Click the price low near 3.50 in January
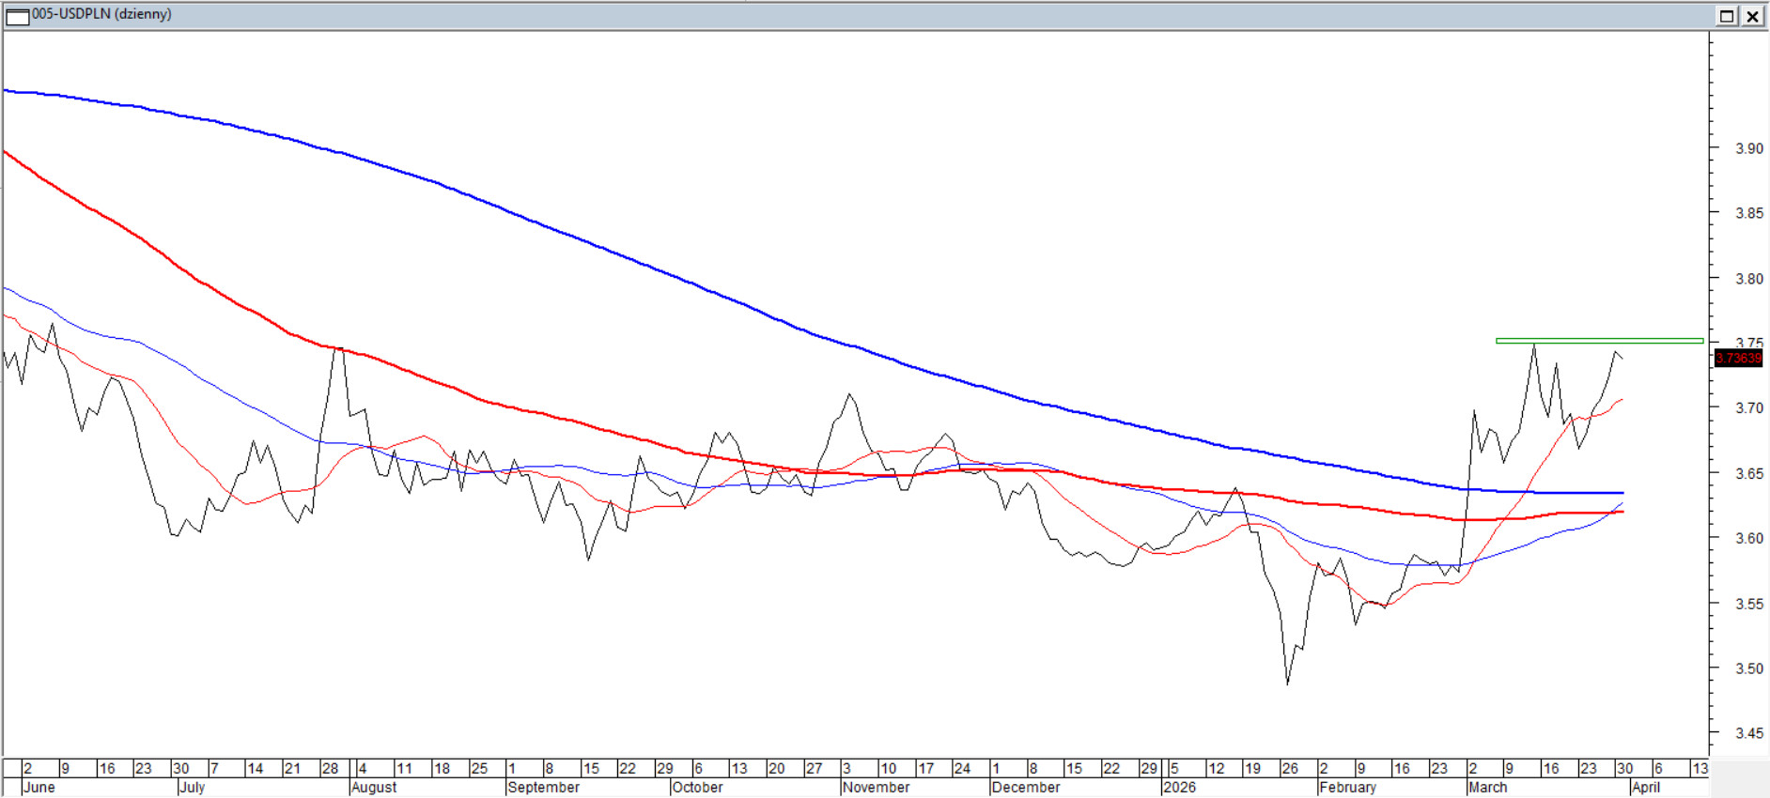The height and width of the screenshot is (798, 1770). pyautogui.click(x=1287, y=682)
